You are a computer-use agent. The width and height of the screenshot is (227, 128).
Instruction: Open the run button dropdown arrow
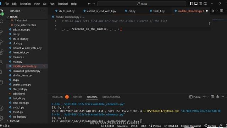point(217,11)
